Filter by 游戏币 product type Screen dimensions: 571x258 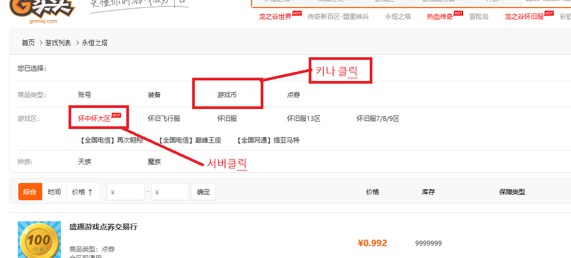tap(227, 95)
